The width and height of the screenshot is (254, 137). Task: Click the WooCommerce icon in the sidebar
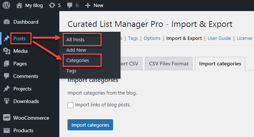click(7, 118)
